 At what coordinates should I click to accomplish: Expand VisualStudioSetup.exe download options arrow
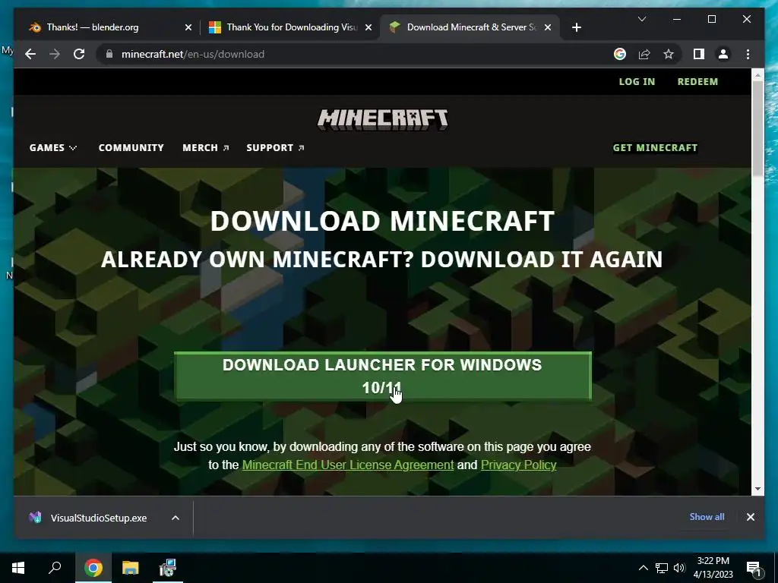(176, 518)
